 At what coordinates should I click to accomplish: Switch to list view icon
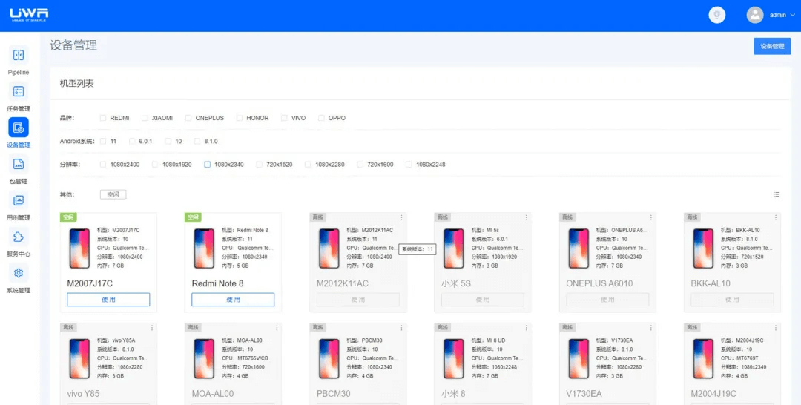777,194
